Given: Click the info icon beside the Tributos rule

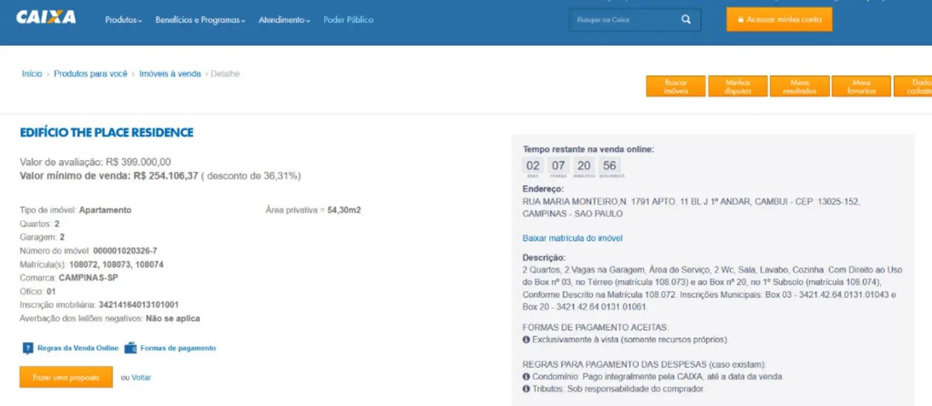Looking at the screenshot, I should (x=526, y=389).
